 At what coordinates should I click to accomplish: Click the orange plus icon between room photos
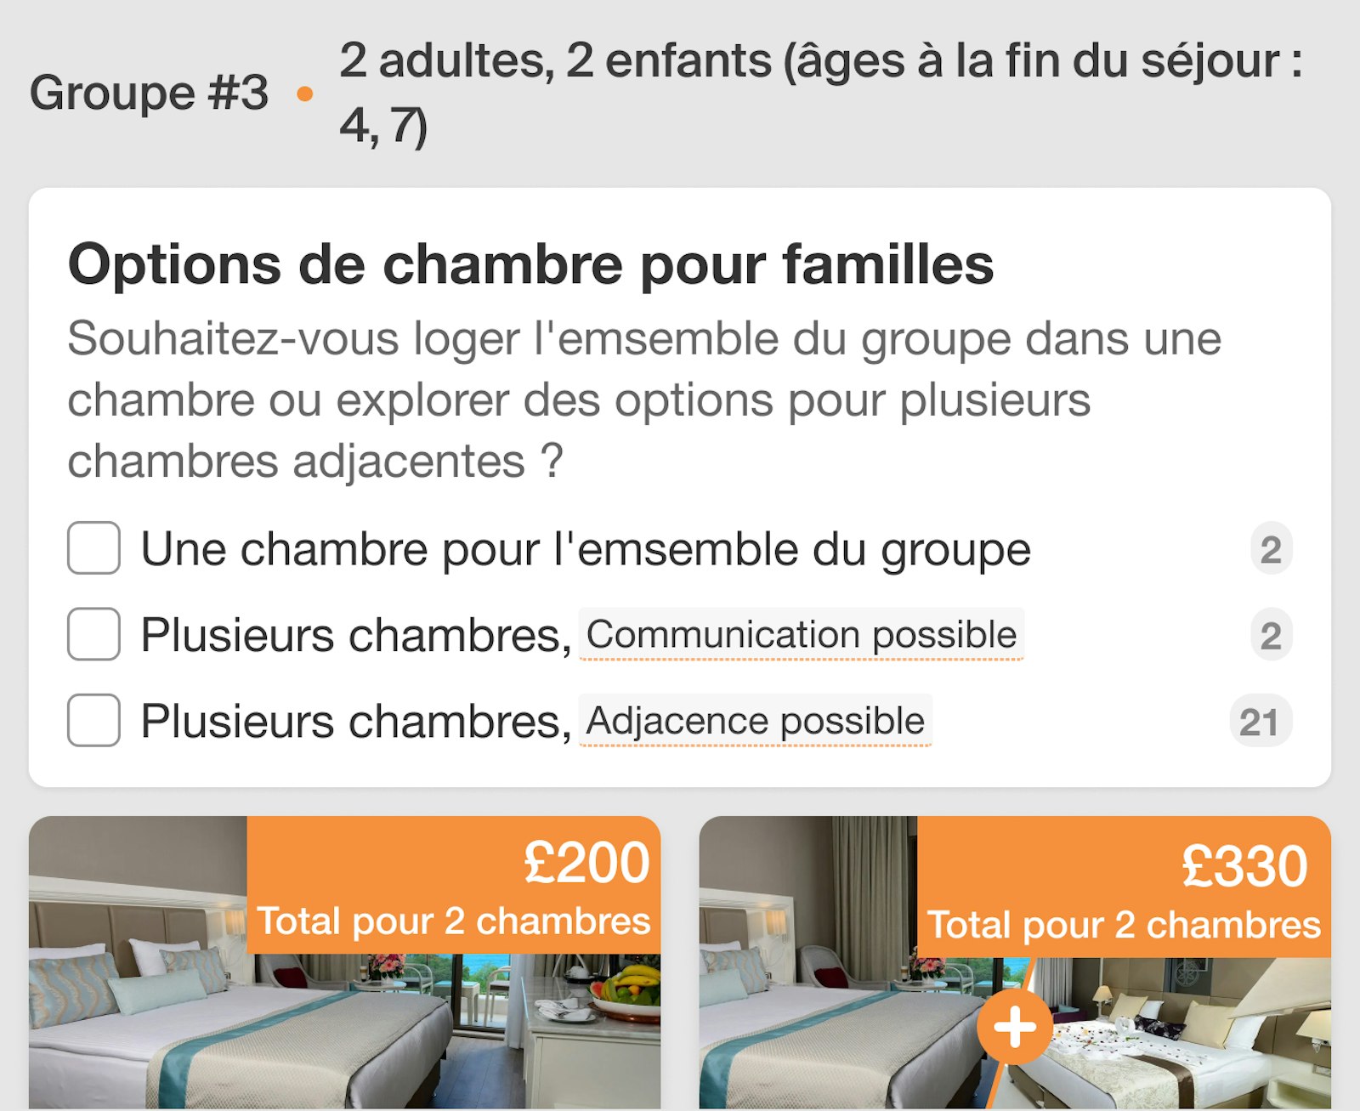(1014, 1027)
